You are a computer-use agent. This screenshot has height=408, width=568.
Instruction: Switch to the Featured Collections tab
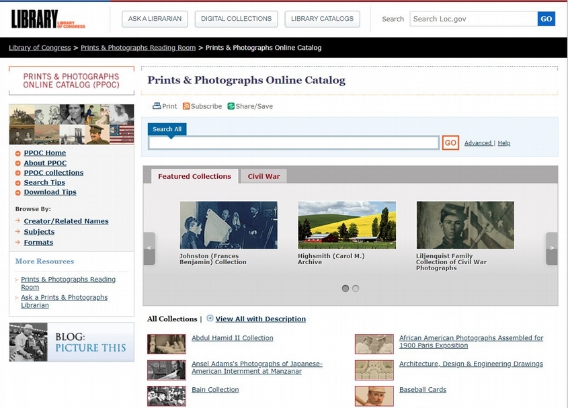194,177
